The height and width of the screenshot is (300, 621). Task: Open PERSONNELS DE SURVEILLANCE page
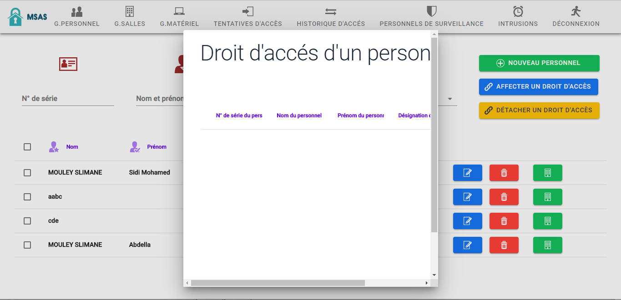tap(432, 17)
